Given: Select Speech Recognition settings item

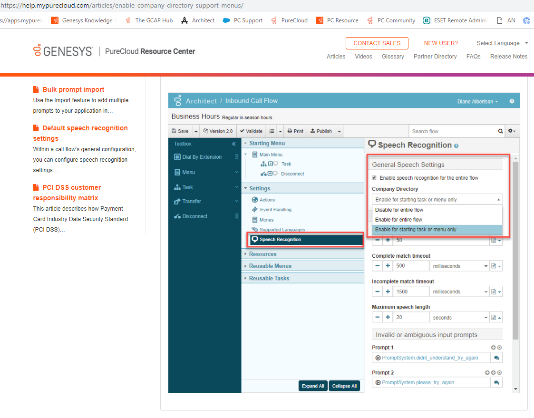Looking at the screenshot, I should click(305, 240).
